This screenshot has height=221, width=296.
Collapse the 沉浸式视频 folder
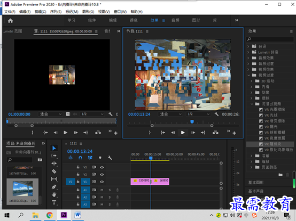coord(252,104)
